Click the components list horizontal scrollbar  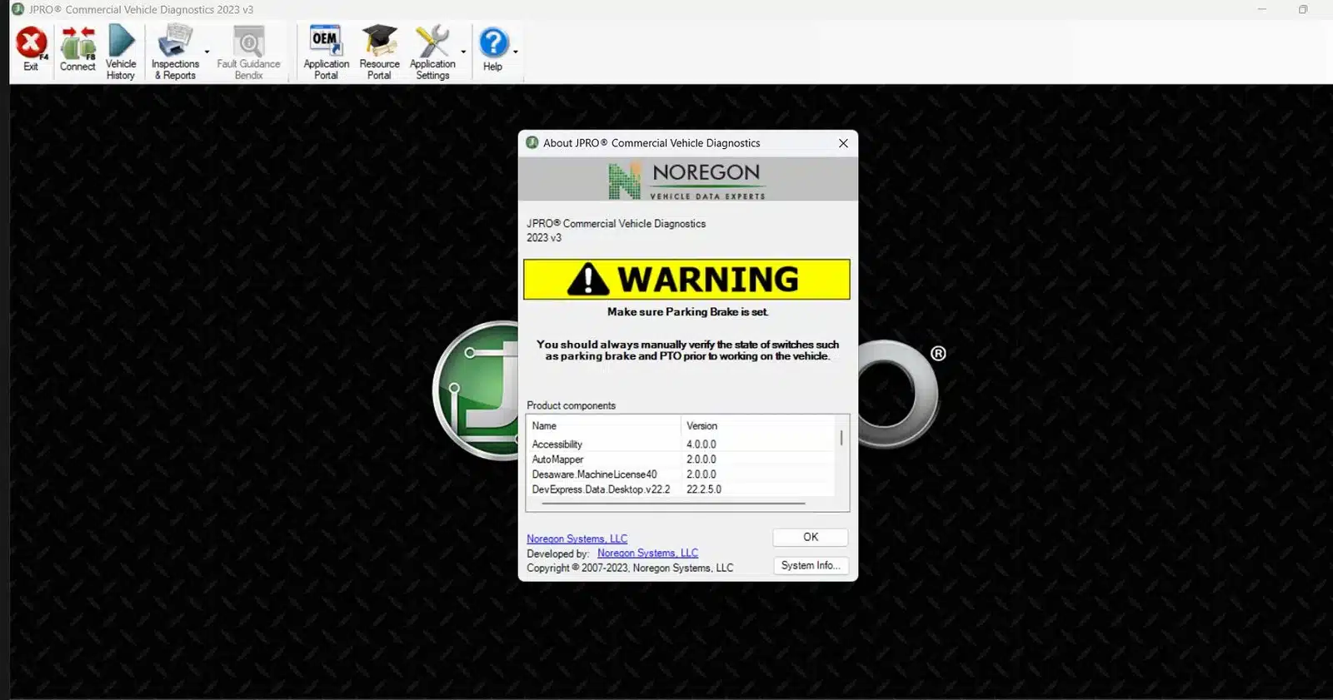[x=673, y=504]
